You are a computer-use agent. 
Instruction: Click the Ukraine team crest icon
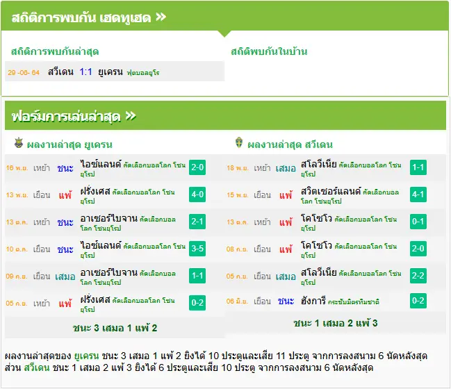click(x=19, y=143)
